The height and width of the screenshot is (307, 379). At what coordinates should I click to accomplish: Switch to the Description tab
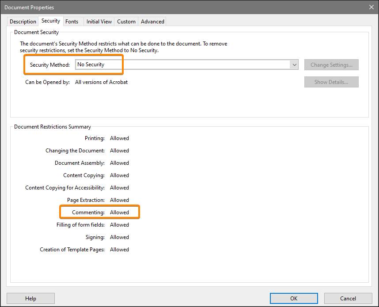[x=23, y=21]
